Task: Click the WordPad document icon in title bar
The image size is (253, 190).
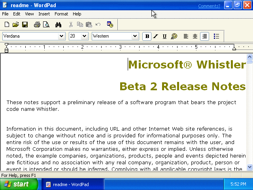Action: pyautogui.click(x=5, y=5)
